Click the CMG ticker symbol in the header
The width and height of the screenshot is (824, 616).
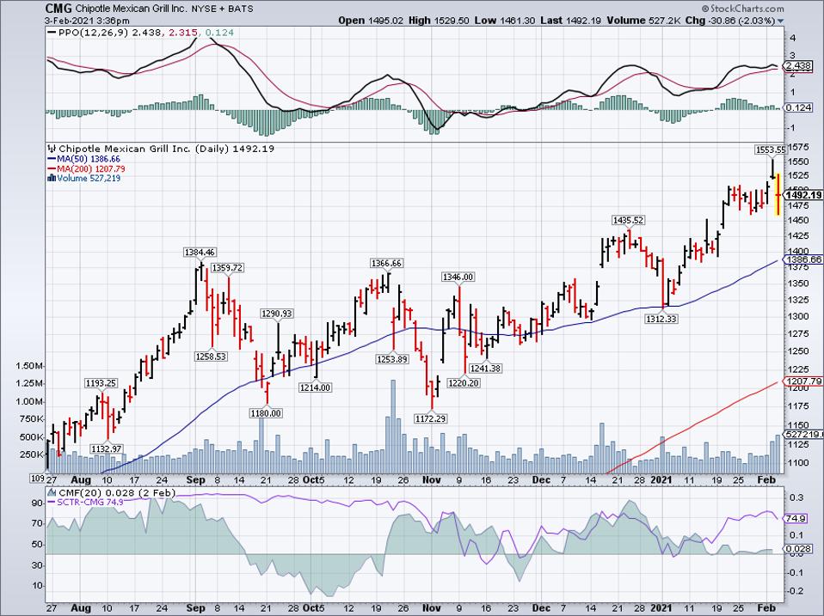click(x=58, y=9)
